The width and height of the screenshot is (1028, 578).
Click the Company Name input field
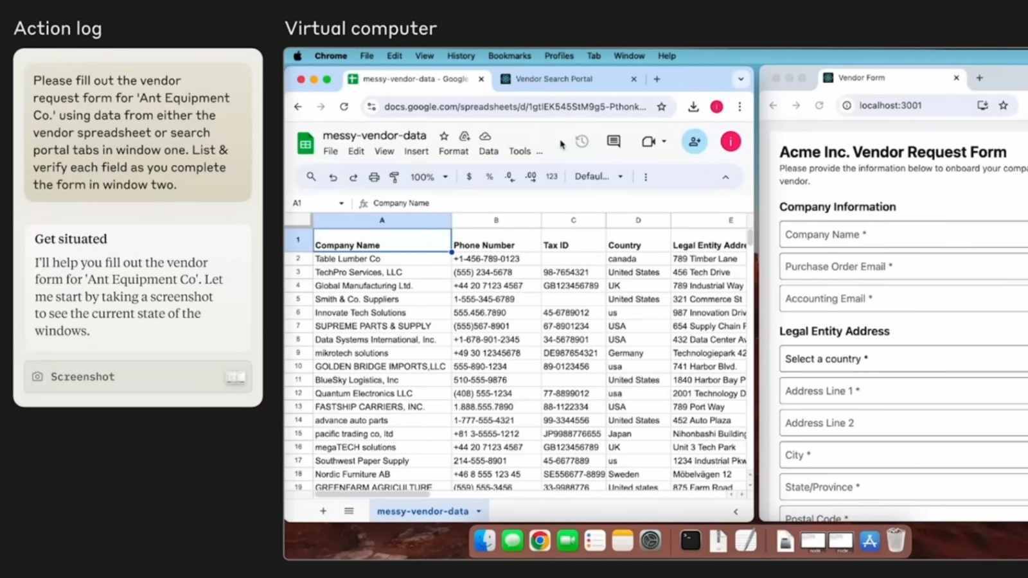pyautogui.click(x=903, y=234)
